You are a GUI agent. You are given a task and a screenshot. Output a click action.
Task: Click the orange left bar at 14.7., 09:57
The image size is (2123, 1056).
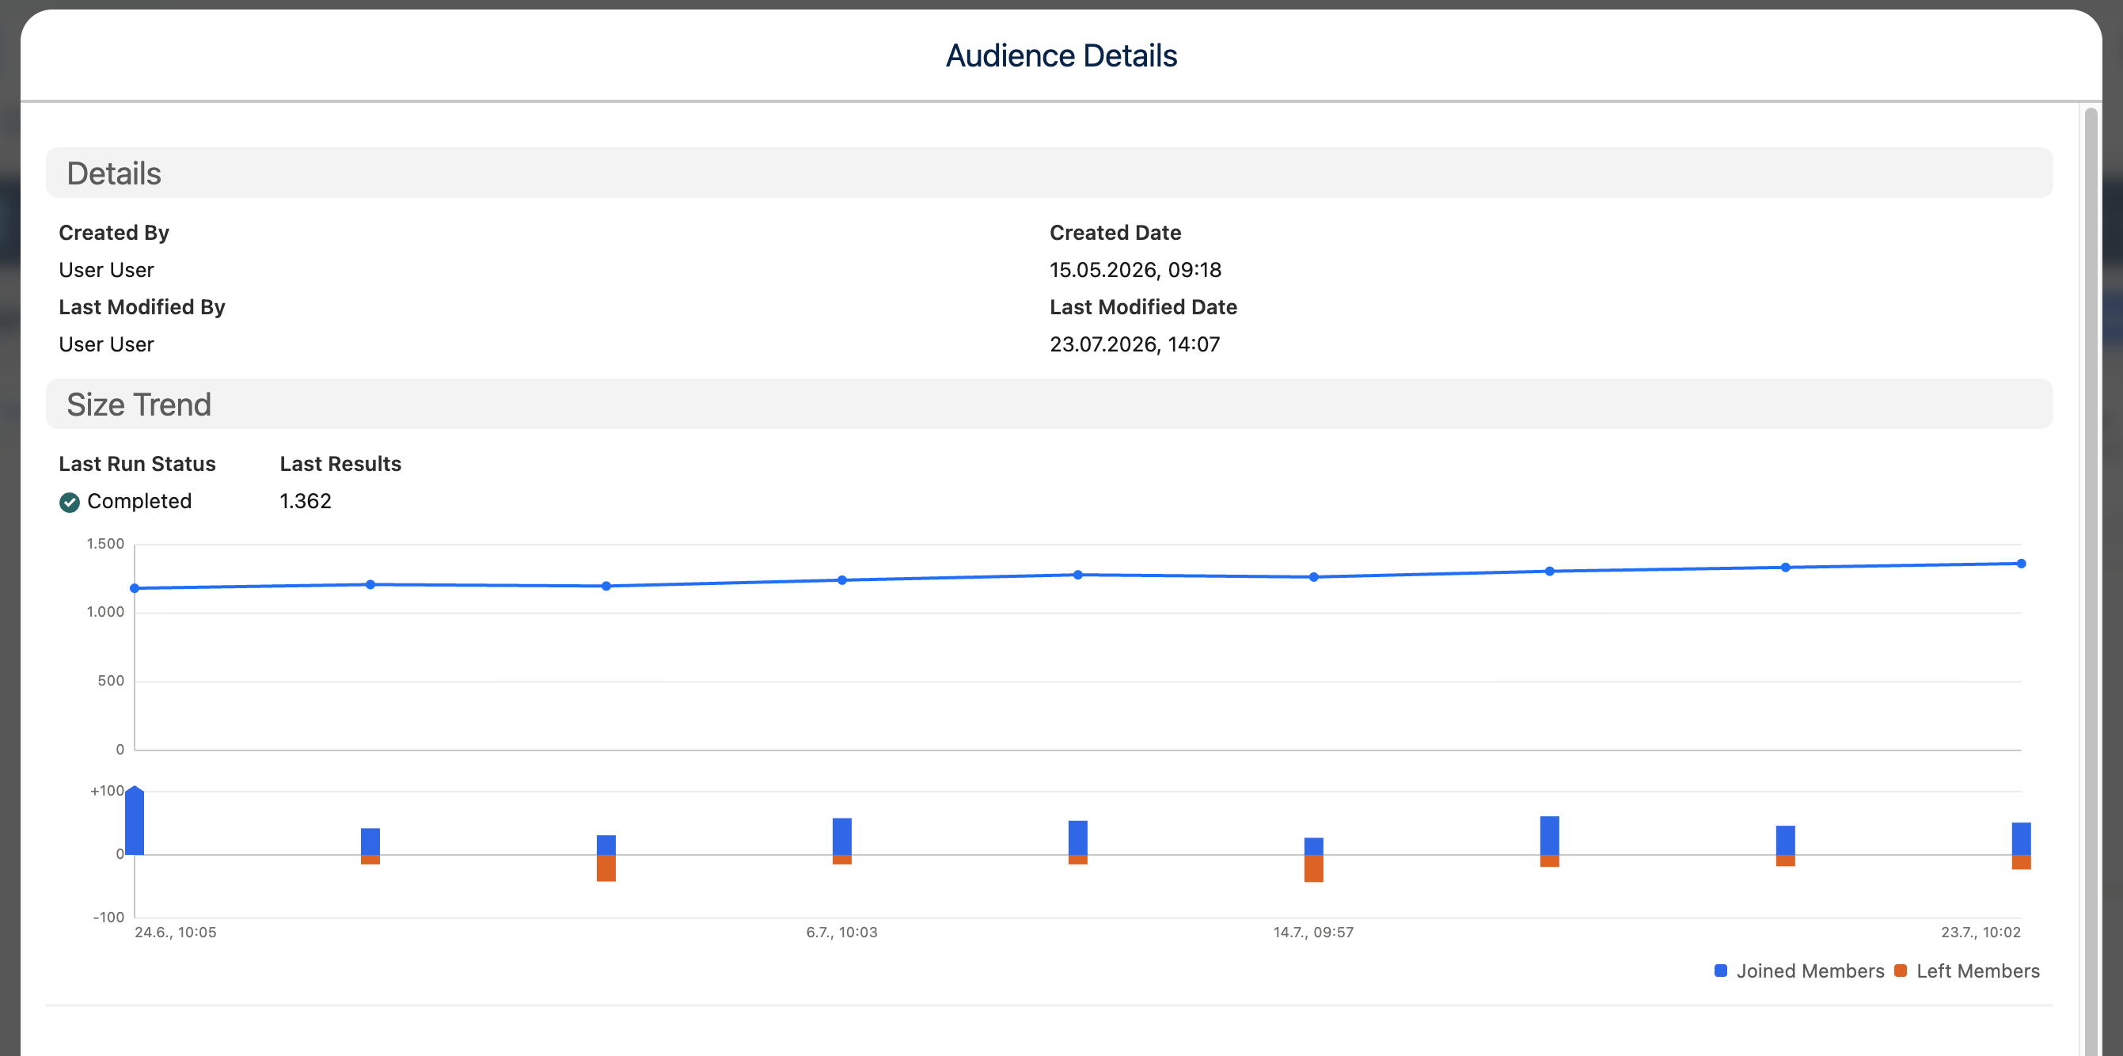pyautogui.click(x=1313, y=868)
